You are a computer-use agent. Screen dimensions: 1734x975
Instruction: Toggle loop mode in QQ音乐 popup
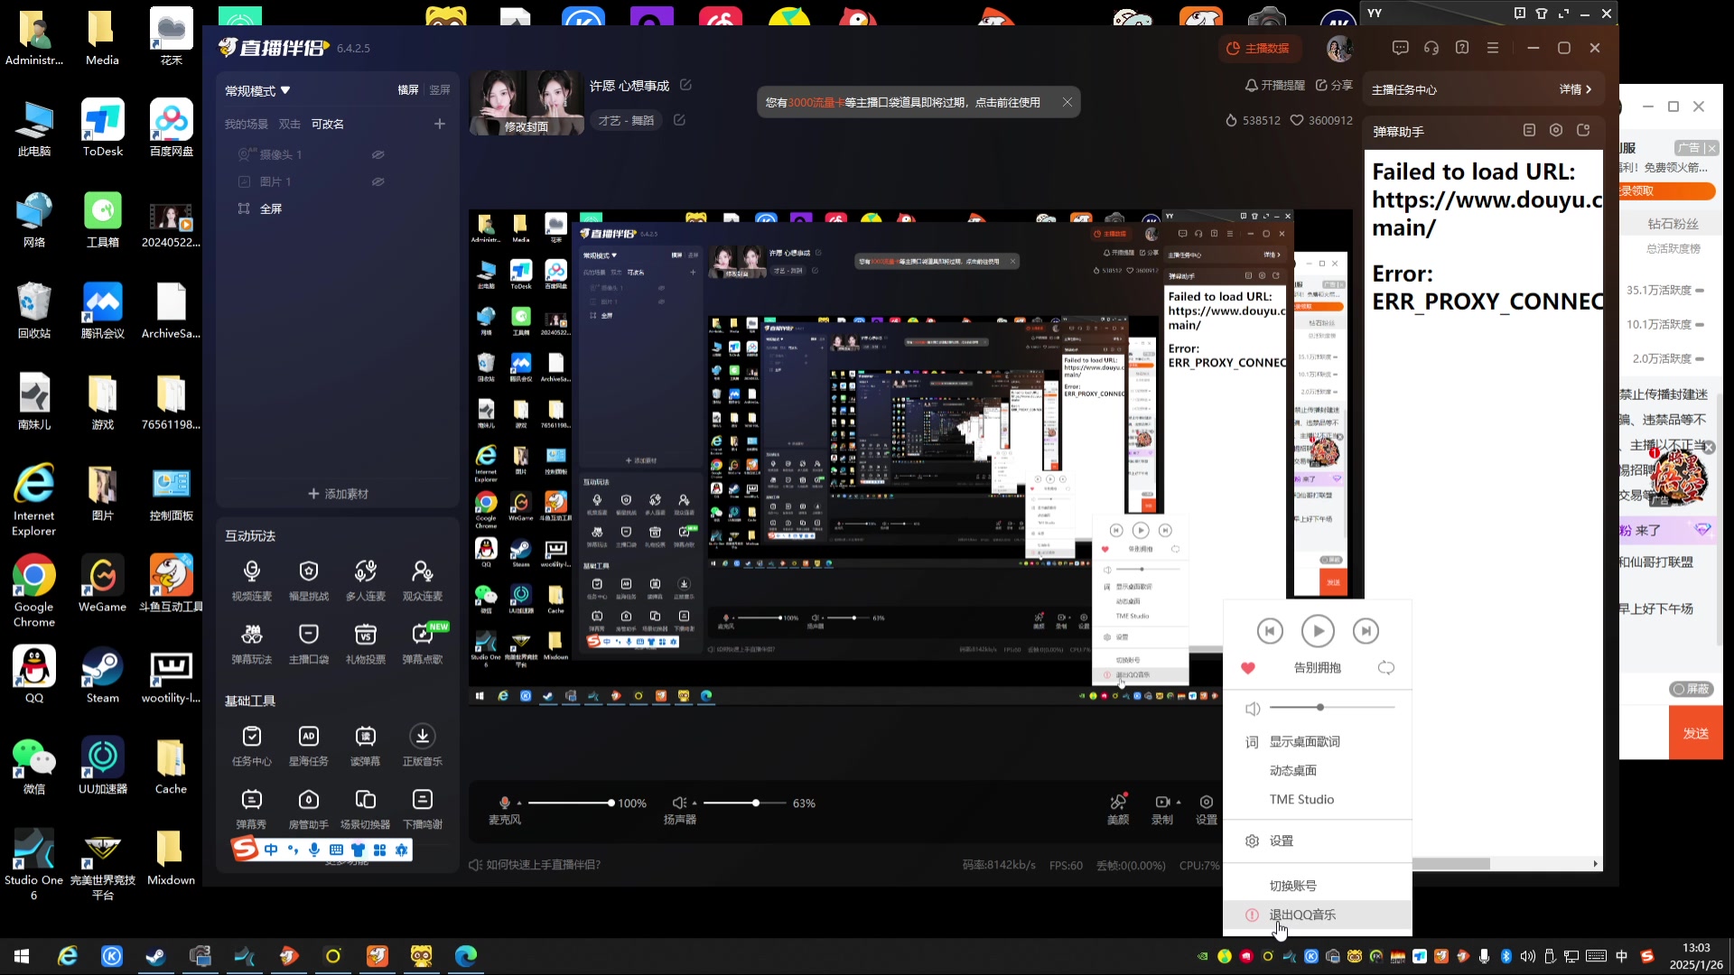(1386, 668)
